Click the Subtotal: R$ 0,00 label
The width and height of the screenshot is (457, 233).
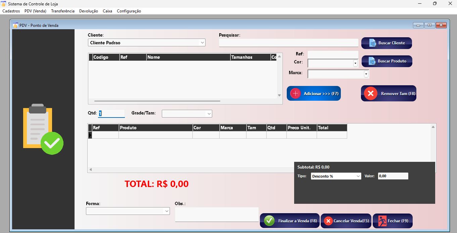point(313,167)
